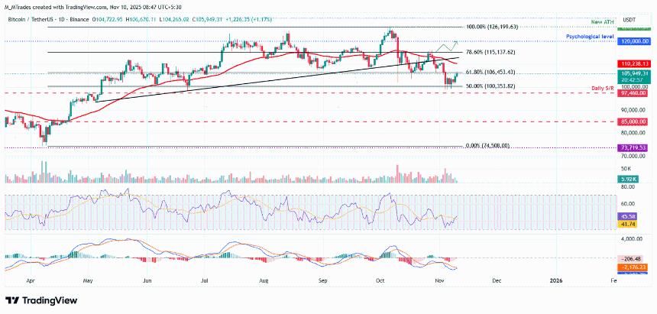Select the New ATH text annotation
The width and height of the screenshot is (657, 314).
click(604, 21)
